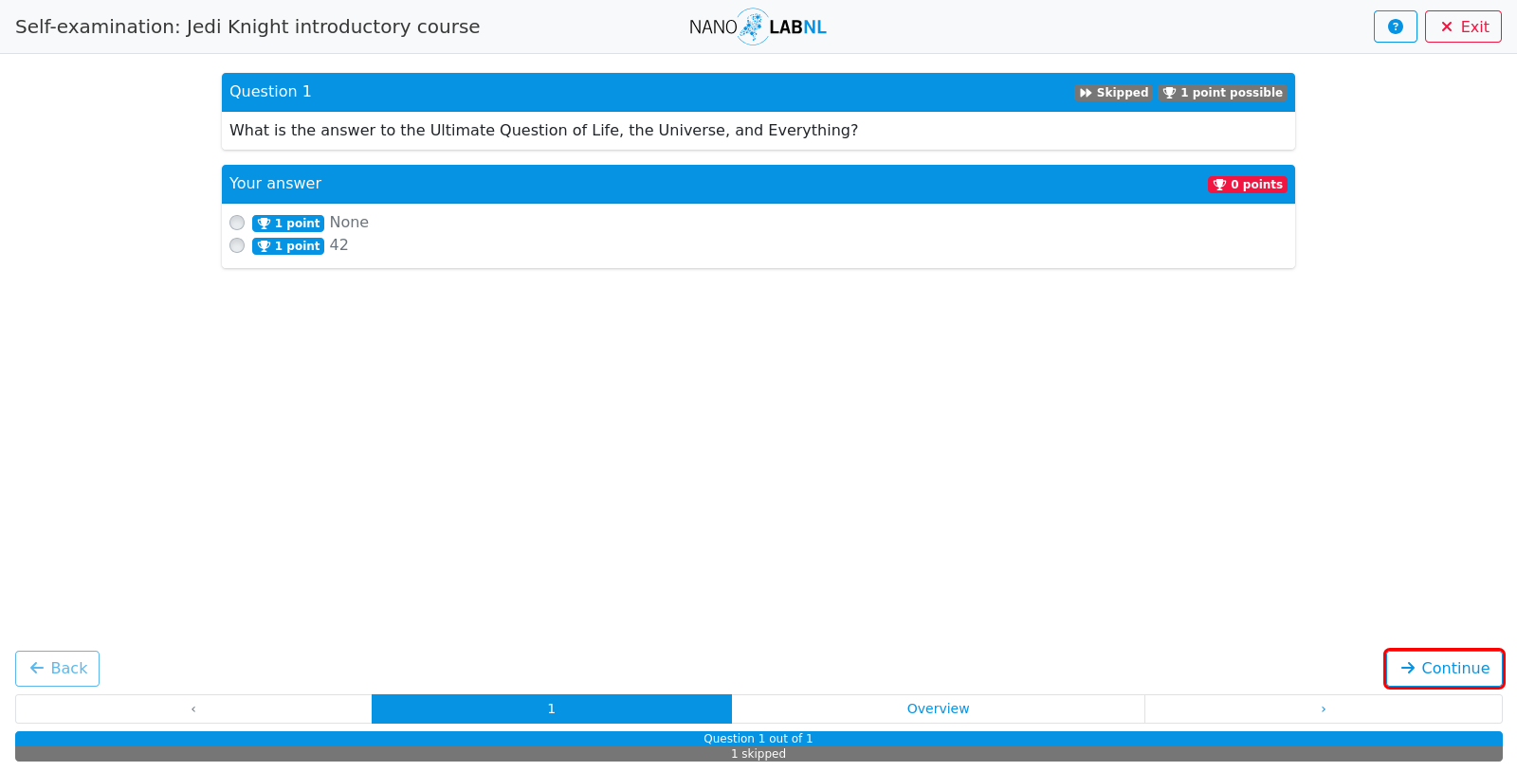This screenshot has height=771, width=1517.
Task: Open the help question mark icon
Action: pos(1395,27)
